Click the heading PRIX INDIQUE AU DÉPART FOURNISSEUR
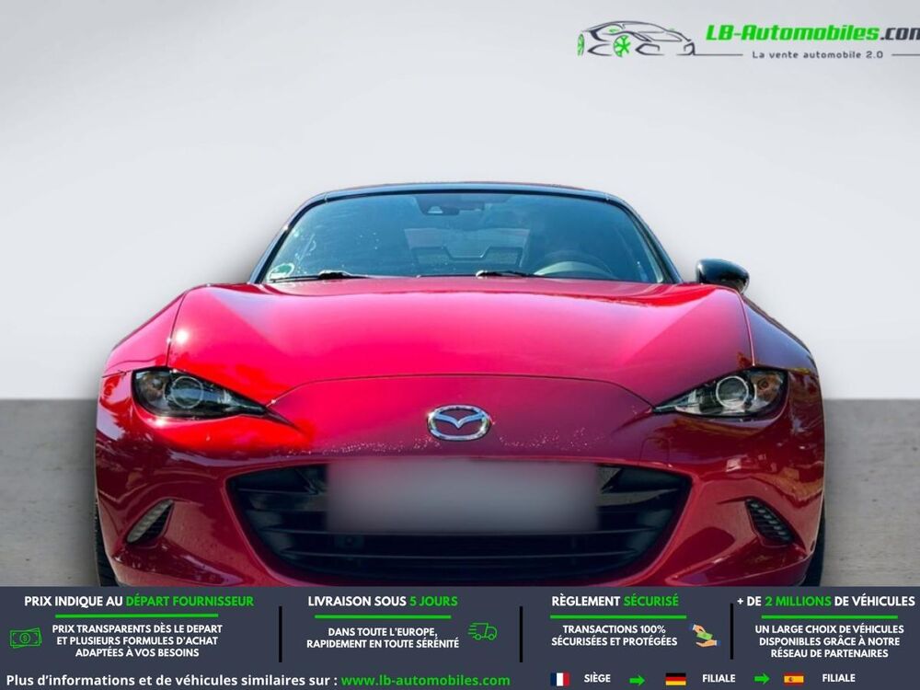The width and height of the screenshot is (920, 690). (139, 602)
